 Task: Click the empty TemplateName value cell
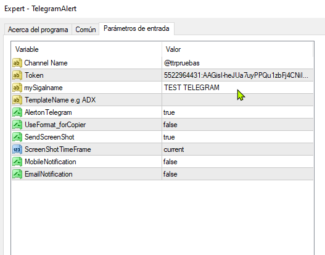[237, 100]
